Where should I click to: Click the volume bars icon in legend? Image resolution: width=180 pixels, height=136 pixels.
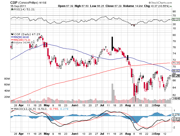12,43
